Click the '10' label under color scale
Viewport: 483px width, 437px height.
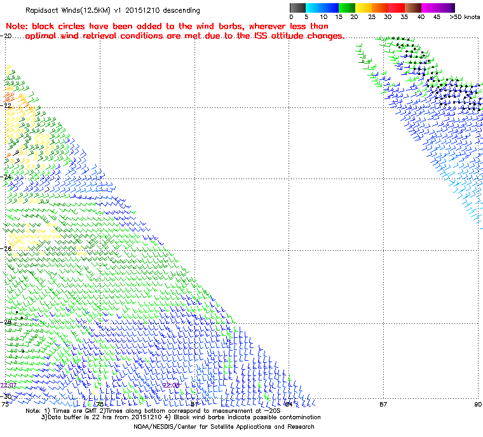(323, 17)
